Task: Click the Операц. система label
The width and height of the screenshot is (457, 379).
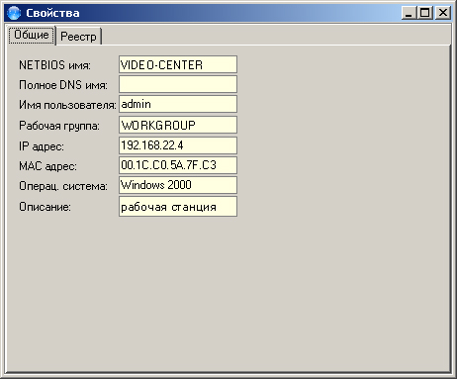Action: point(63,186)
